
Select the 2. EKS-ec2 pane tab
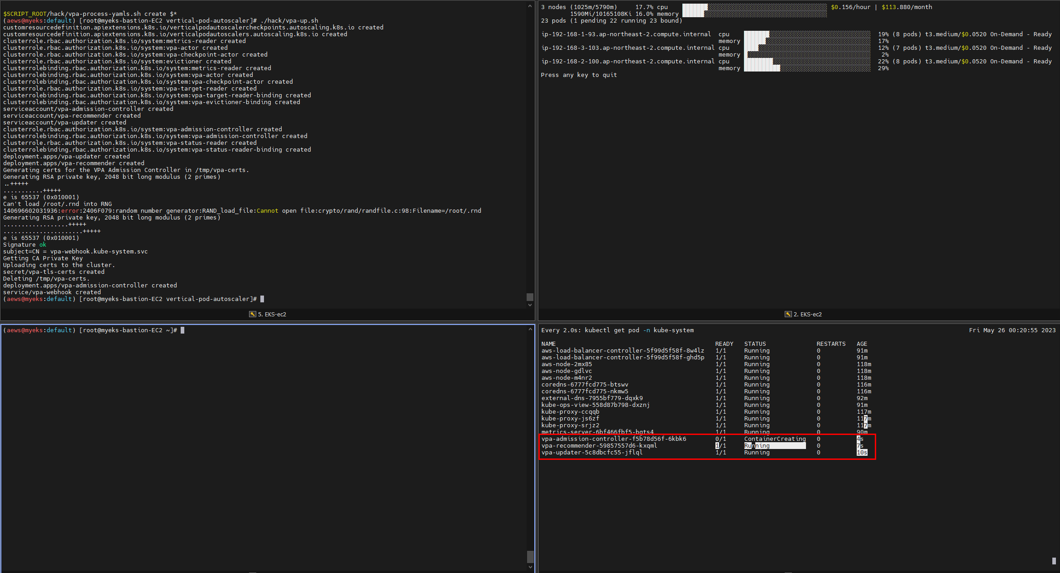pos(807,314)
